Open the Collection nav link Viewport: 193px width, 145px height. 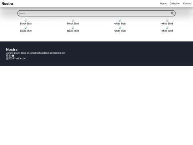(x=175, y=4)
